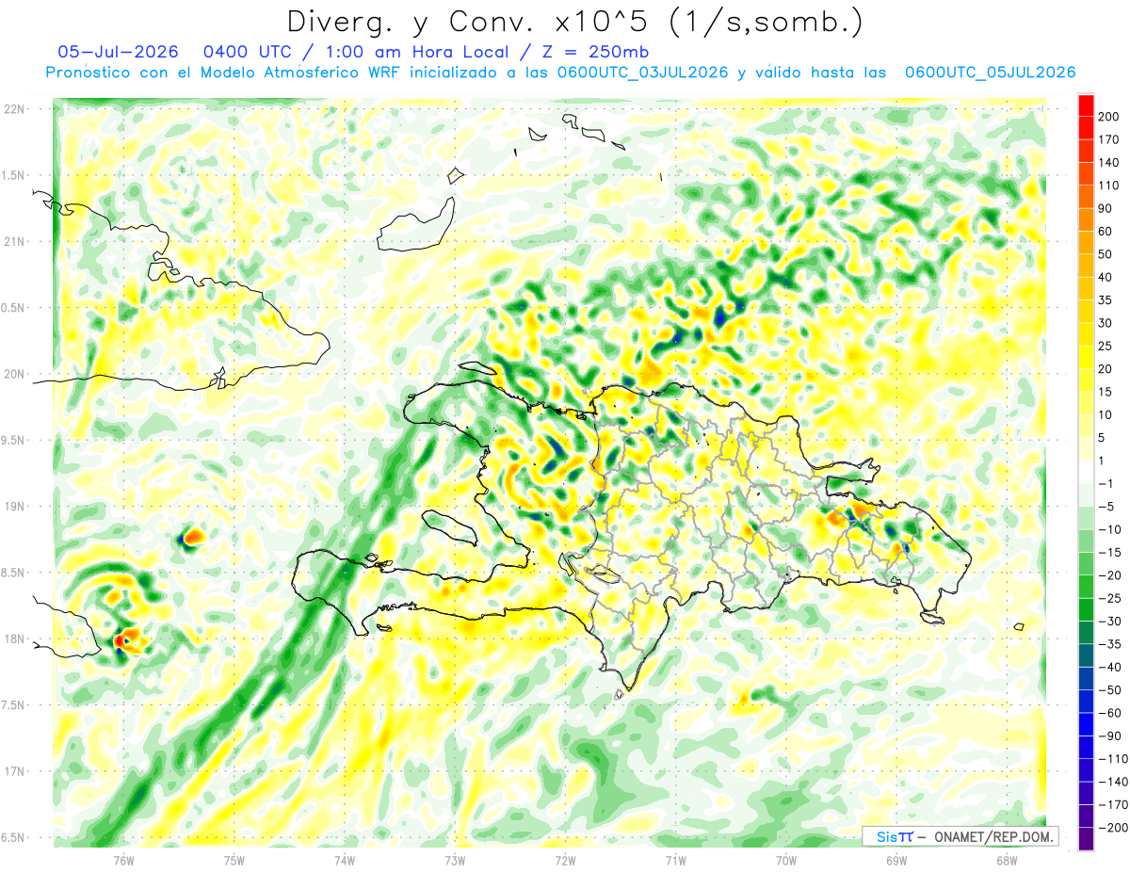
Task: Click the "7.5N" latitude label
Action: 14,704
